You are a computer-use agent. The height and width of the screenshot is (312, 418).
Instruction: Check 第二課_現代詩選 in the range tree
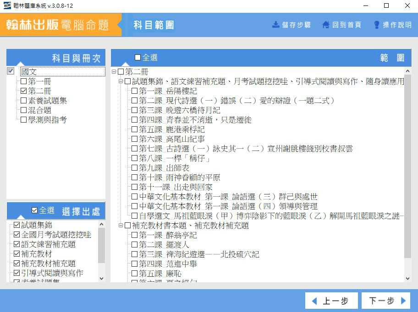coord(135,101)
